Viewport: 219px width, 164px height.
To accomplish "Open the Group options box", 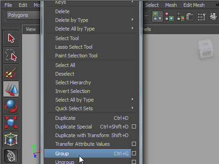I will tap(134, 154).
